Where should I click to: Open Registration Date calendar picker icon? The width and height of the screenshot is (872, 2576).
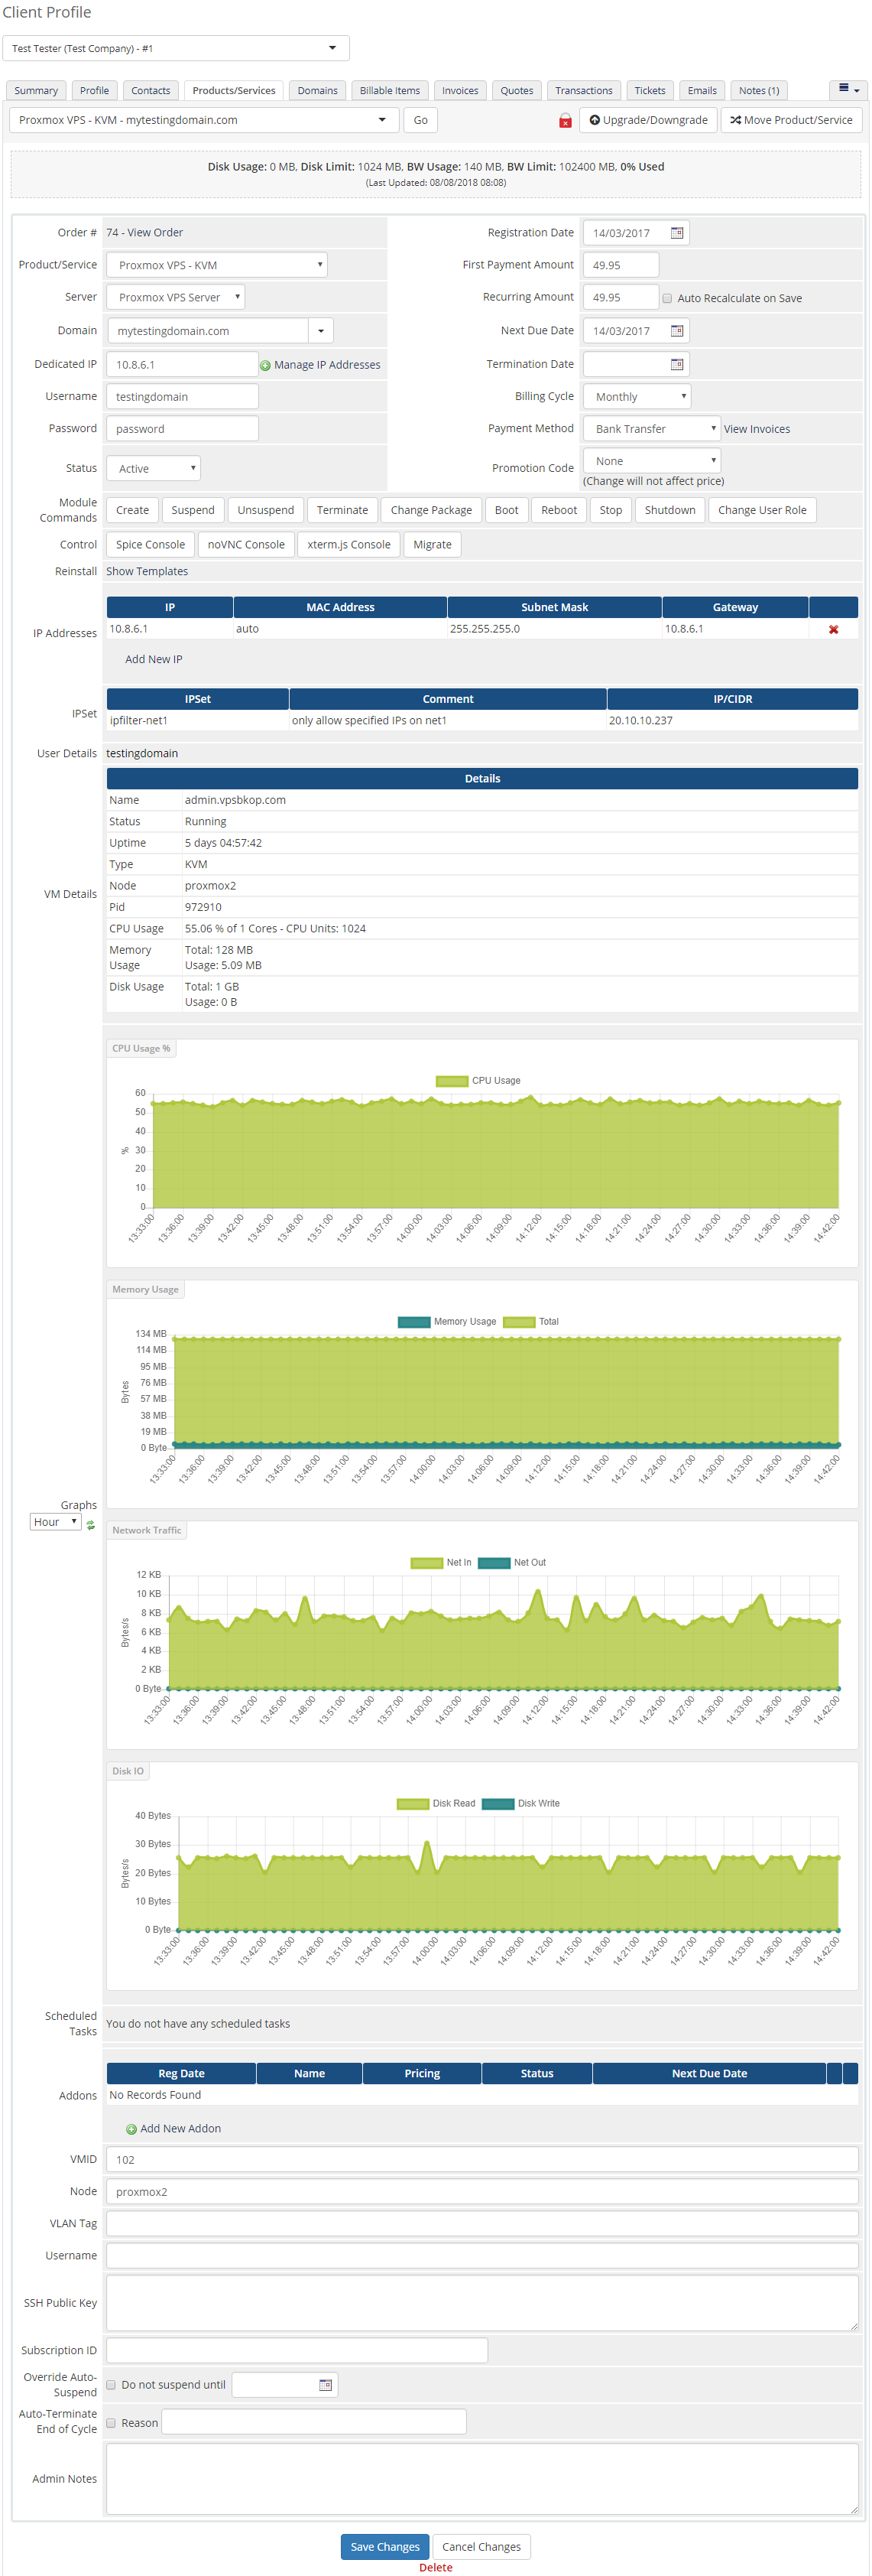677,233
